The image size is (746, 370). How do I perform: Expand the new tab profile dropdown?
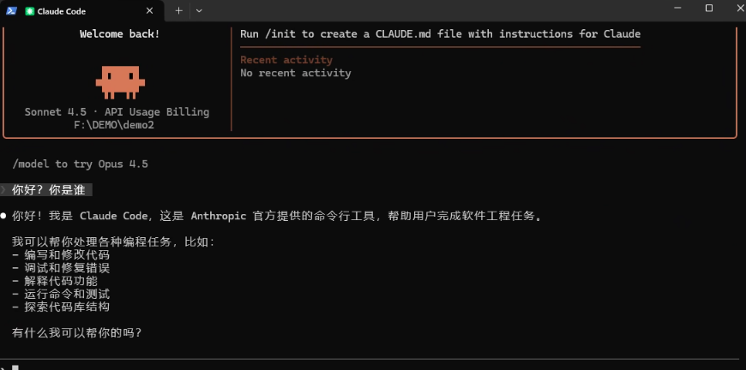click(199, 10)
